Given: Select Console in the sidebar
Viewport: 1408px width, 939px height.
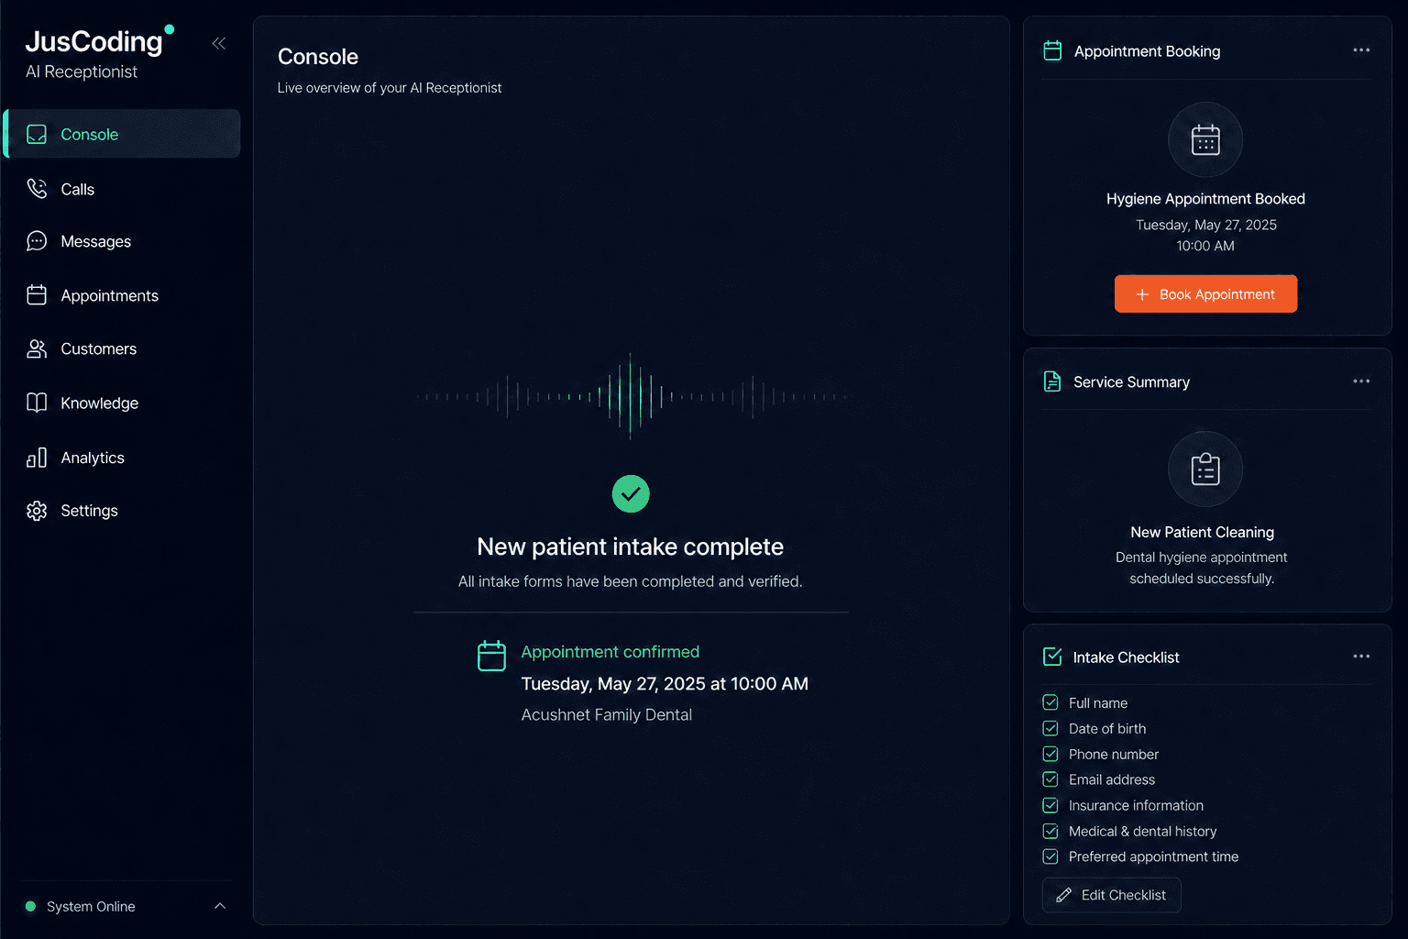Looking at the screenshot, I should pos(122,134).
